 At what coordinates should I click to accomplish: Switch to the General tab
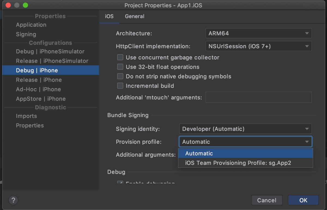(x=135, y=16)
